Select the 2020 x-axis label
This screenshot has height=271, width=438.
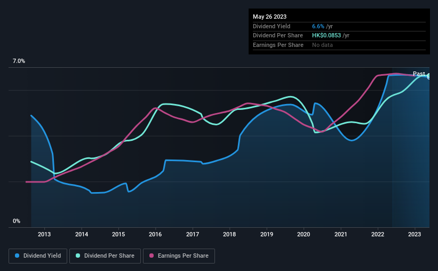tap(304, 234)
